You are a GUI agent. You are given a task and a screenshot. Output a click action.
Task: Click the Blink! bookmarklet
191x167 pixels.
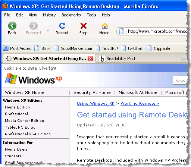[x=43, y=48]
